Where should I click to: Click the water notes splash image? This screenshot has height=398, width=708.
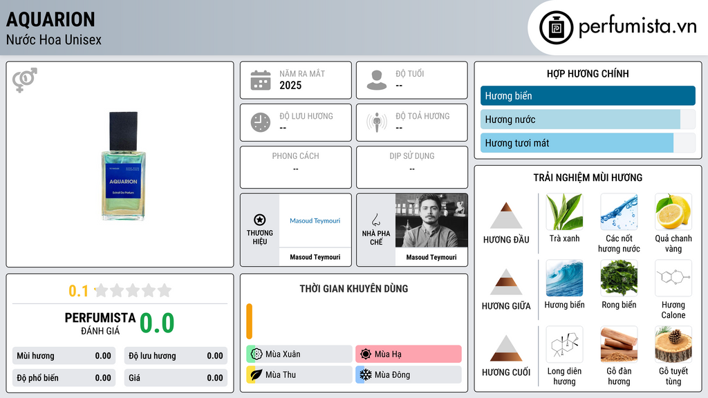click(619, 211)
